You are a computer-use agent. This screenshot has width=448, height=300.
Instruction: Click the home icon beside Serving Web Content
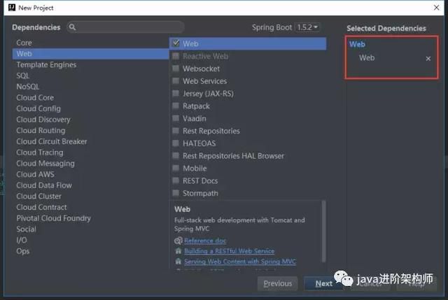pos(178,261)
